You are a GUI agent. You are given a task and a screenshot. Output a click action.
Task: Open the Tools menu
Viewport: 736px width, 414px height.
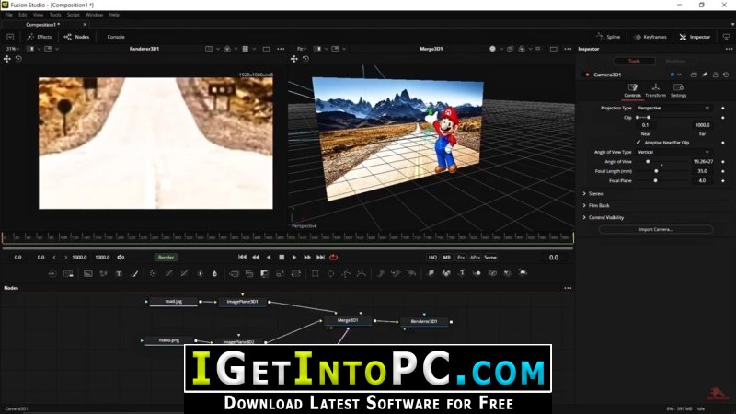[x=55, y=15]
